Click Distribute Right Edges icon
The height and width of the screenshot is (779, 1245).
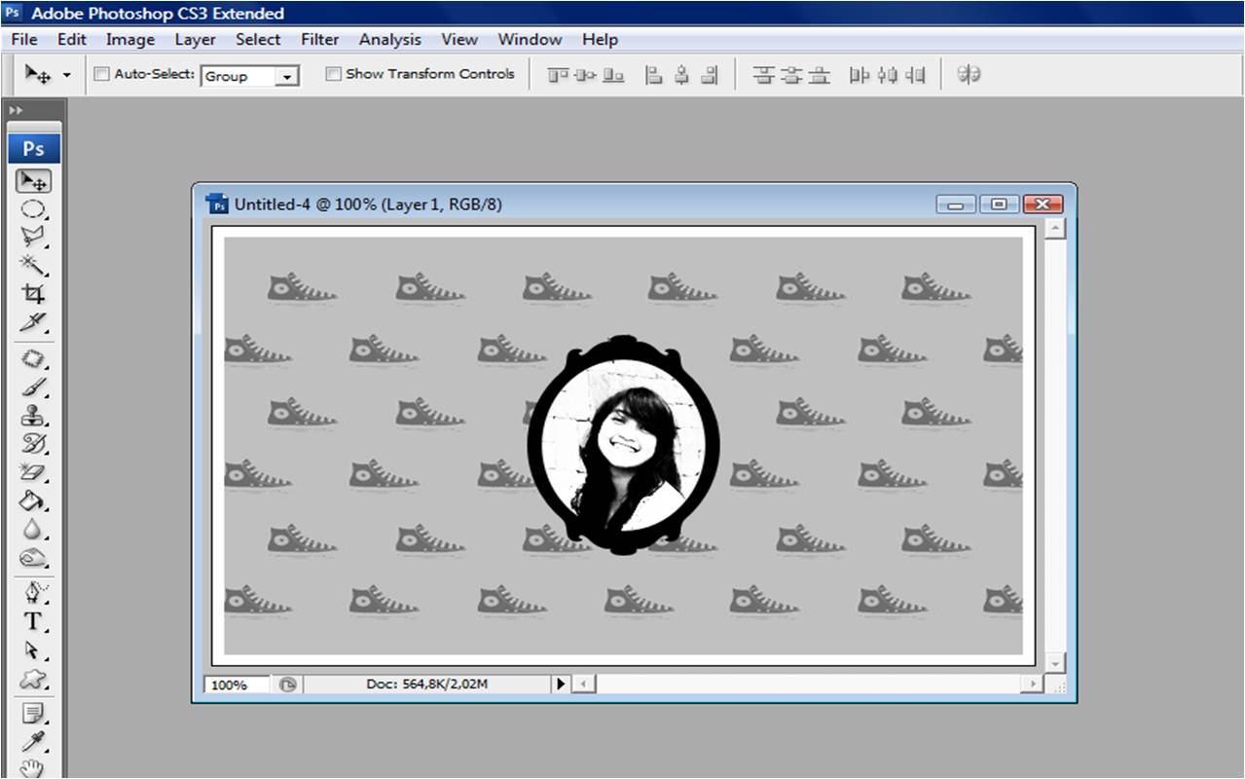(x=915, y=75)
